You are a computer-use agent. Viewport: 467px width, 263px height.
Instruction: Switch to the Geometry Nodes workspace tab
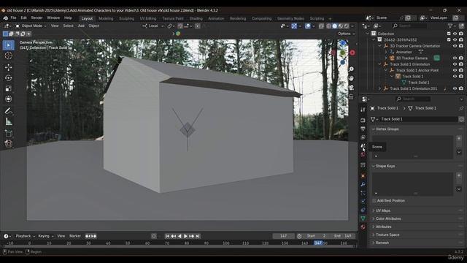290,18
